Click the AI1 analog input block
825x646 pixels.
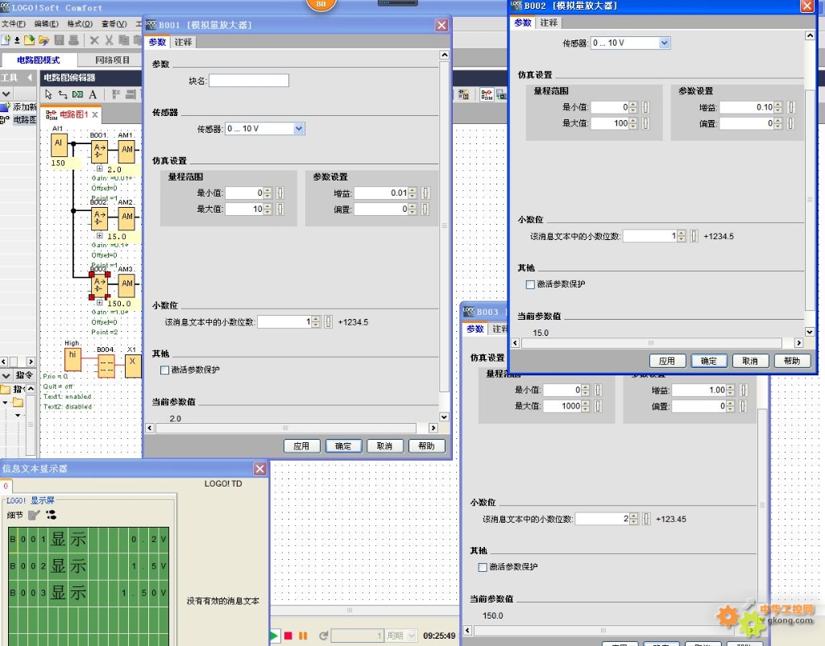(x=59, y=145)
